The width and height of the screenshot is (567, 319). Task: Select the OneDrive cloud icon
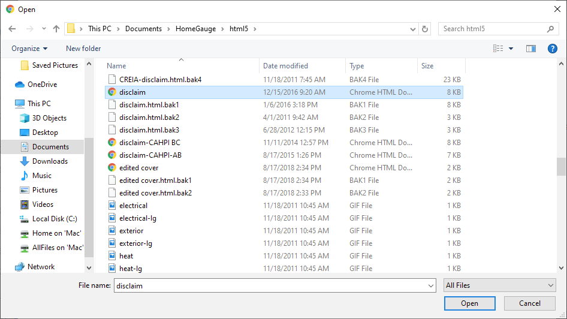pos(20,85)
